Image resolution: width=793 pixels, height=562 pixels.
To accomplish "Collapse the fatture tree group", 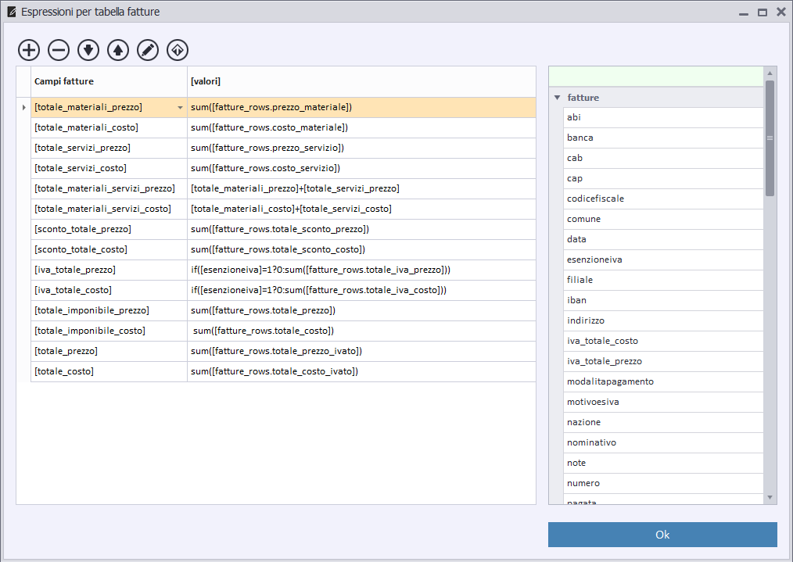I will click(x=557, y=98).
